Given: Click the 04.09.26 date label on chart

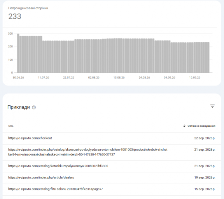Looking at the screenshot, I should point(169,77).
